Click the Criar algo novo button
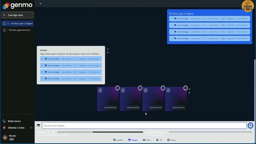Viewport: 256px width, 144px height. pyautogui.click(x=18, y=15)
